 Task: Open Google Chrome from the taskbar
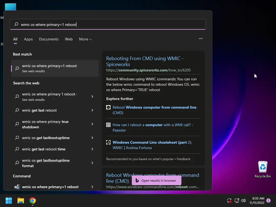point(33,201)
